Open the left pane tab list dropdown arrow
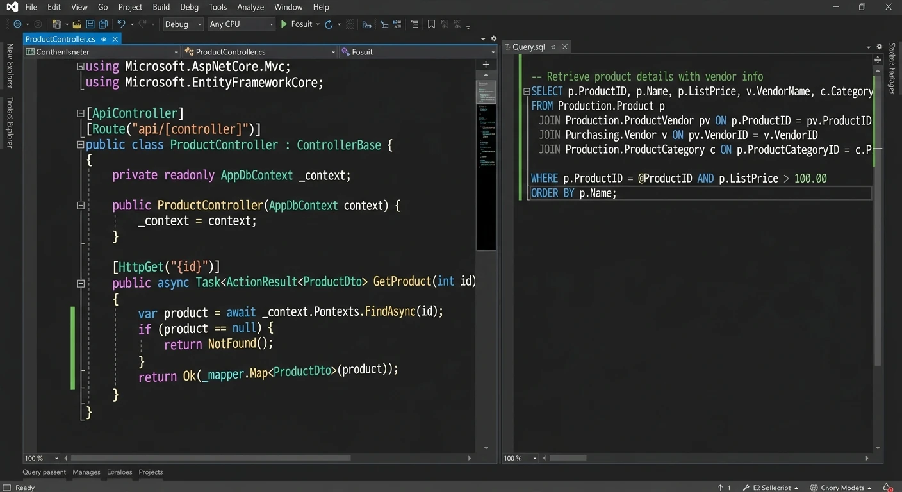Image resolution: width=902 pixels, height=492 pixels. point(484,39)
